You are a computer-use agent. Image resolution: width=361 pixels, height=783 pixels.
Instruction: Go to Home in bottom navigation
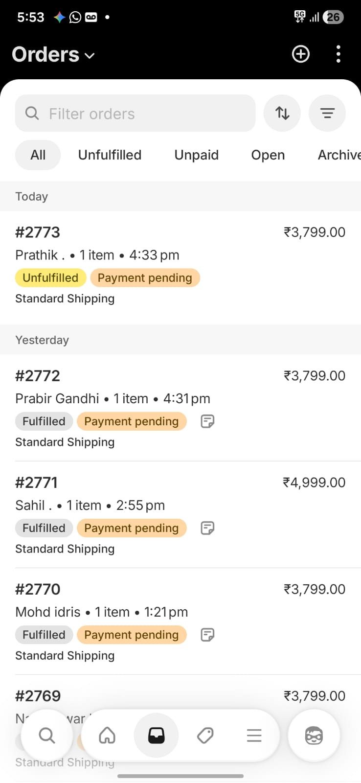pos(107,735)
